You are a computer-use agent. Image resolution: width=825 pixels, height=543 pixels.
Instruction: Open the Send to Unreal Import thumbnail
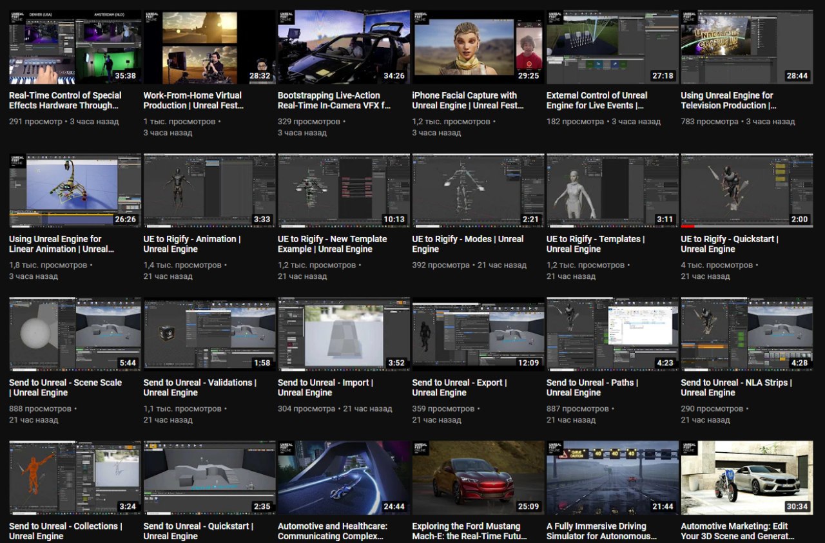344,334
